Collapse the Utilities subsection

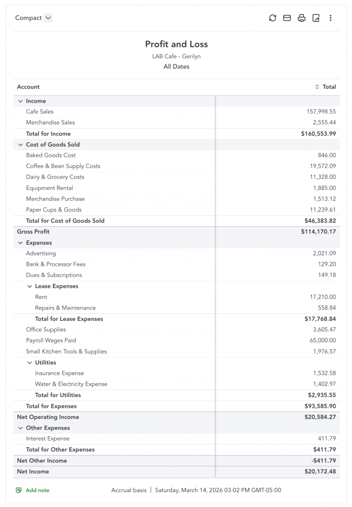29,363
